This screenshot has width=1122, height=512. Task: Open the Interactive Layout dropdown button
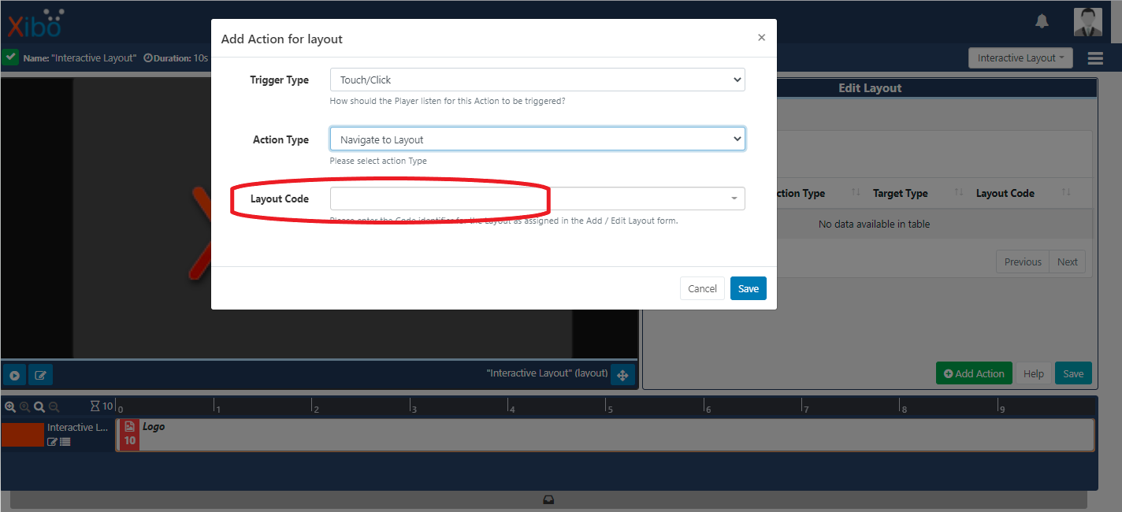tap(1020, 58)
